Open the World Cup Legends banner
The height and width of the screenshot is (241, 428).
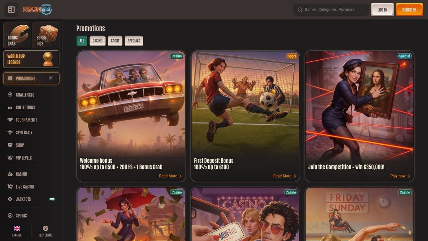(x=31, y=59)
